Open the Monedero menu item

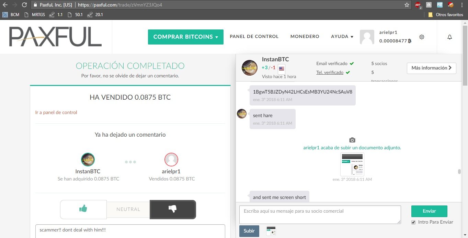[x=305, y=37]
